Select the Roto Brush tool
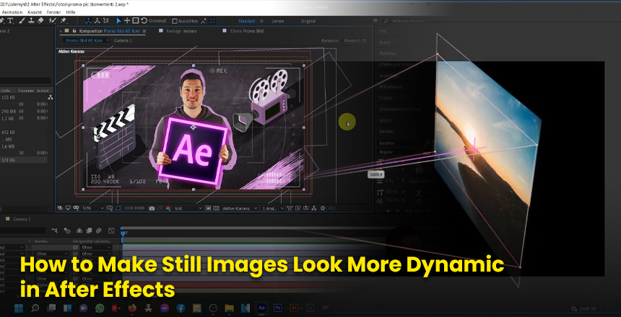Image resolution: width=621 pixels, height=317 pixels. 52,21
